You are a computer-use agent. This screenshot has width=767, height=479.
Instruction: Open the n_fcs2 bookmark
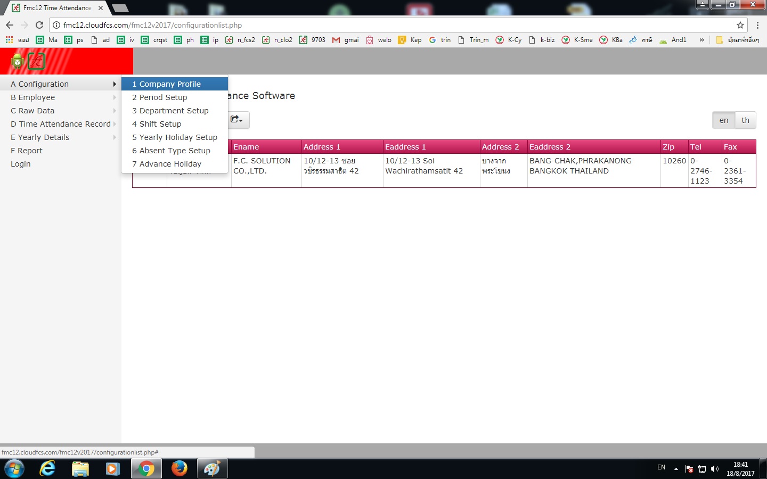click(240, 40)
